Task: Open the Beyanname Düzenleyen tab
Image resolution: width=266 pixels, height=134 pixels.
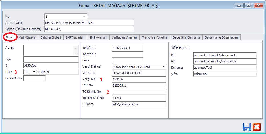Action: point(221,37)
